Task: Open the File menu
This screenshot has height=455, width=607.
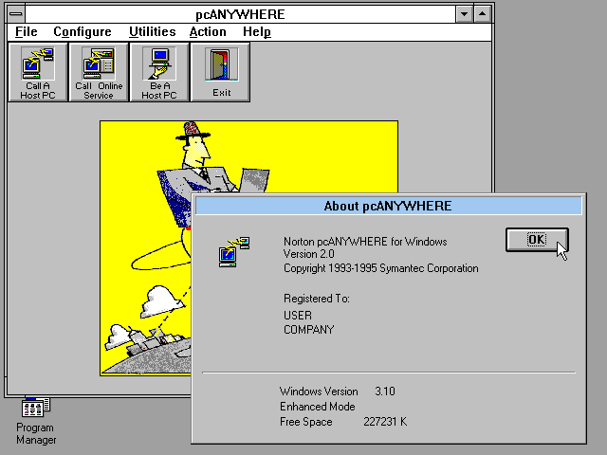Action: point(27,31)
